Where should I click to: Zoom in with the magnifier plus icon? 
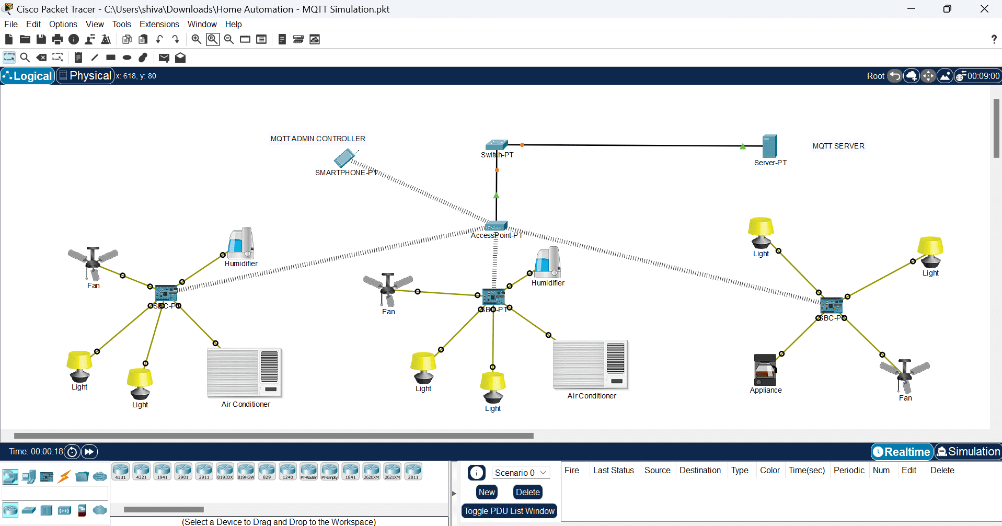[x=197, y=39]
